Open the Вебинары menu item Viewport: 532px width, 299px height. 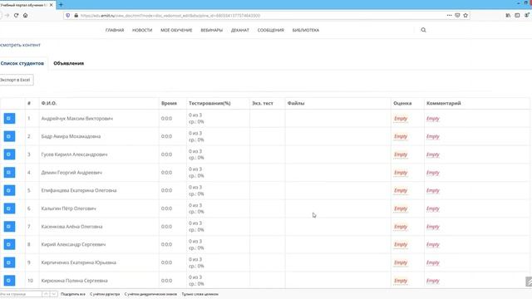(212, 30)
